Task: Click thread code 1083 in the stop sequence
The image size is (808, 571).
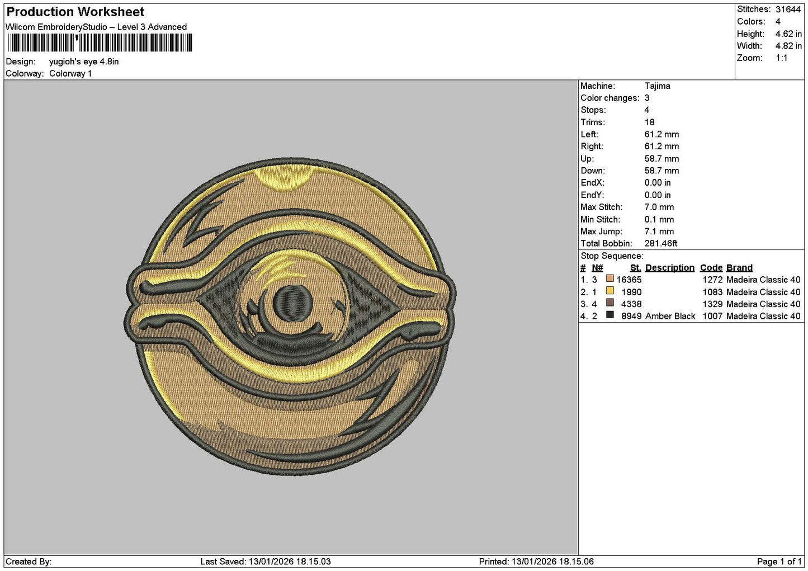Action: (712, 292)
